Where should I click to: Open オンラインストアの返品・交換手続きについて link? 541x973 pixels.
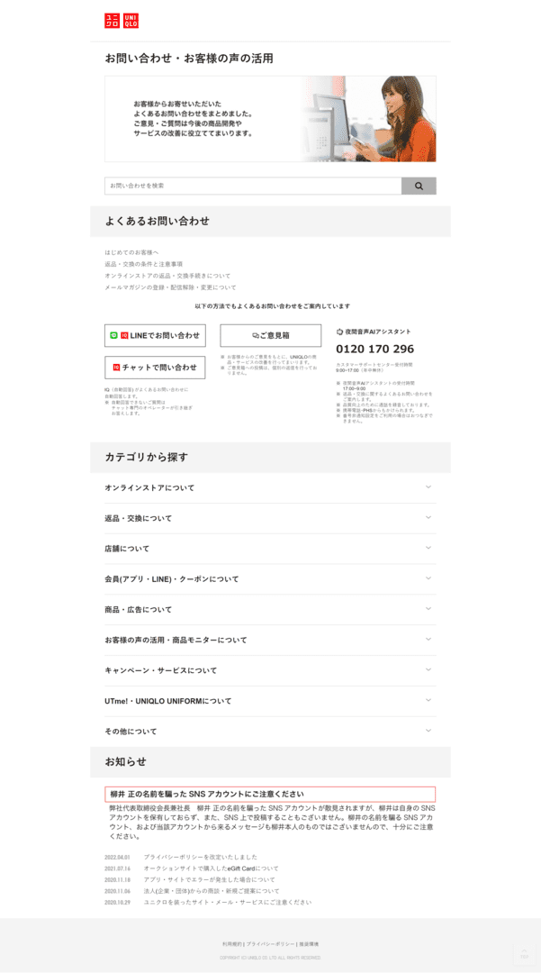point(167,276)
